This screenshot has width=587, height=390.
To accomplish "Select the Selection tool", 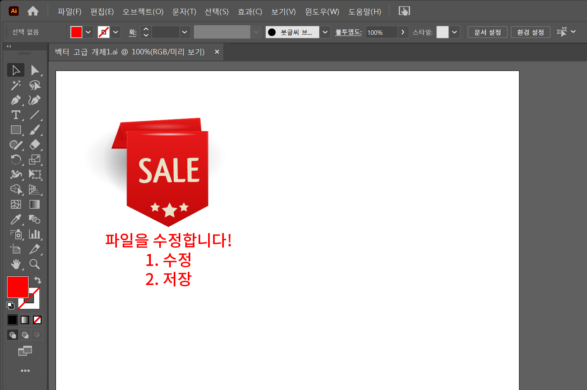I will pyautogui.click(x=16, y=70).
